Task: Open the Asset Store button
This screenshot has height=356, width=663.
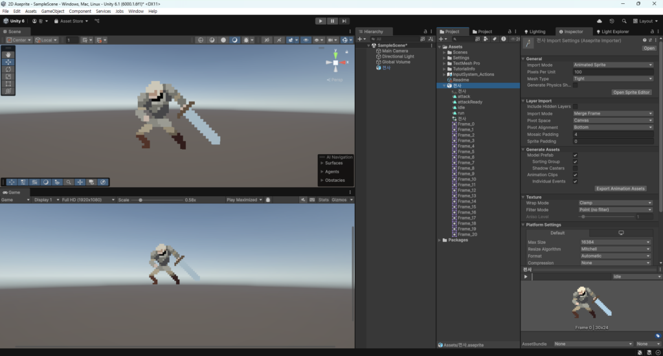Action: pyautogui.click(x=71, y=21)
